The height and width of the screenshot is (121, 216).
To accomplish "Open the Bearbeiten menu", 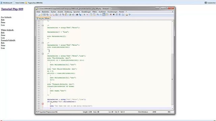I will click(x=46, y=12).
